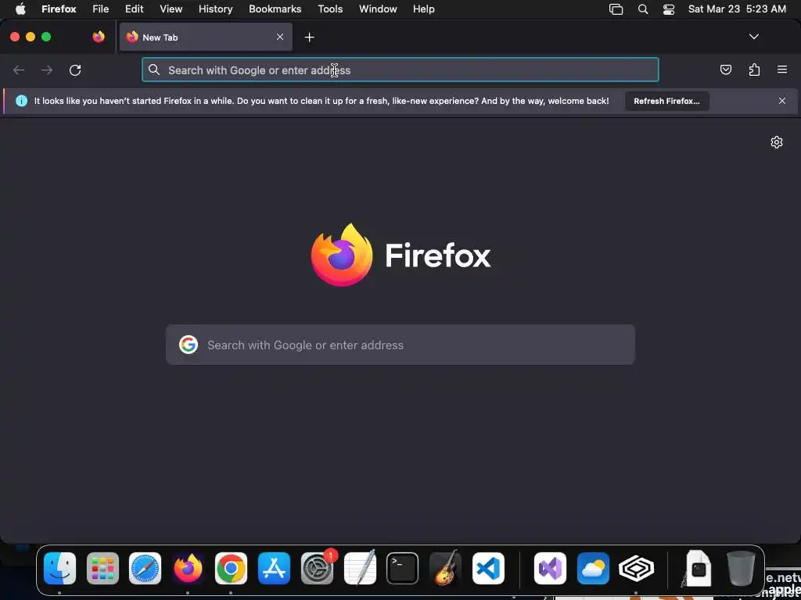Dismiss the refresh Firefox notification bar
Viewport: 801px width, 600px height.
[x=782, y=101]
